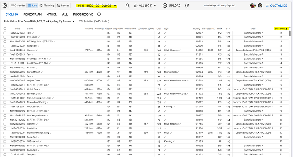Image resolution: width=293 pixels, height=157 pixels.
Task: Check the Wed 04 03 2020 FTP Test row
Action: (x=5, y=67)
